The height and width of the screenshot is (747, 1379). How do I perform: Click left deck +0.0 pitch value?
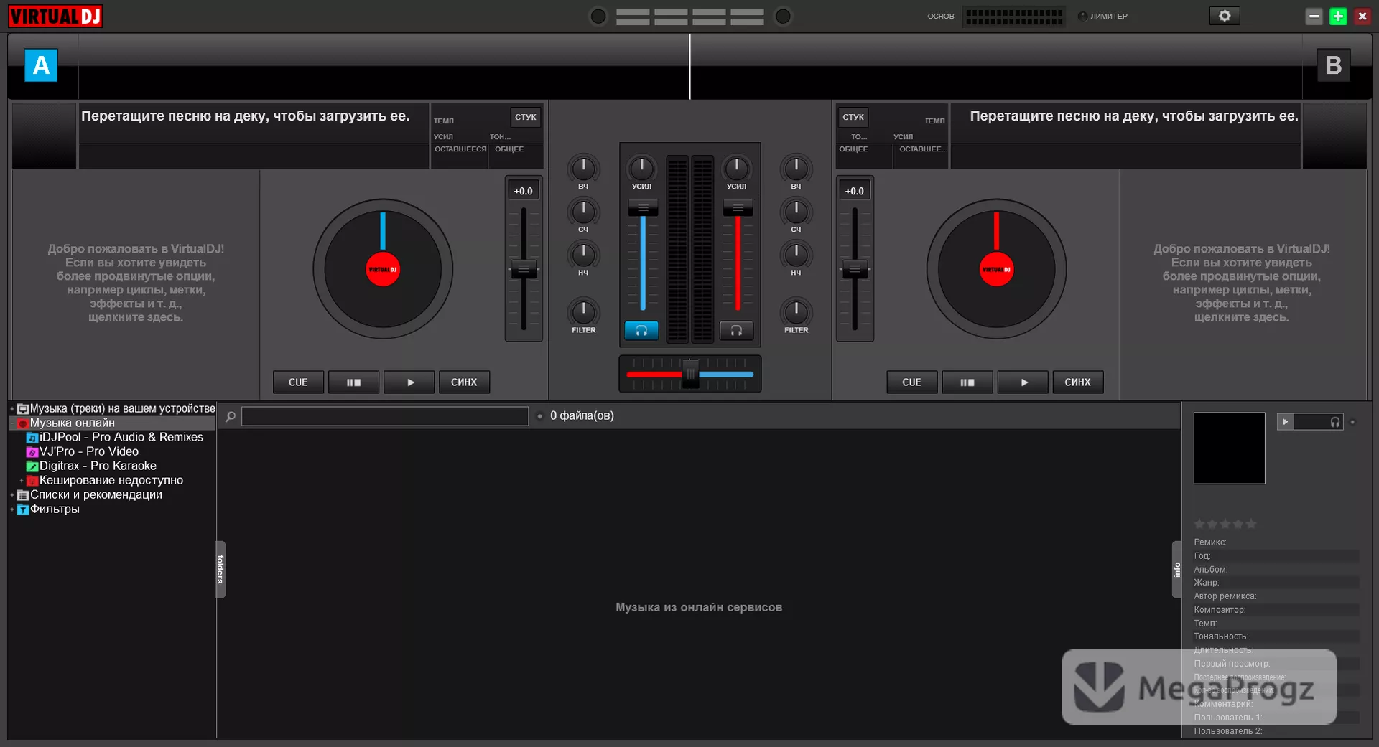524,191
